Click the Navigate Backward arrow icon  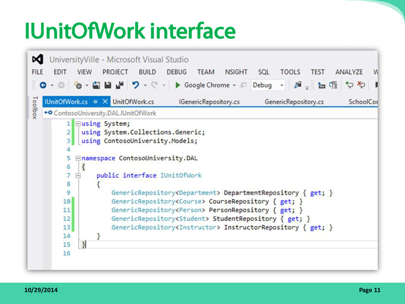(43, 85)
